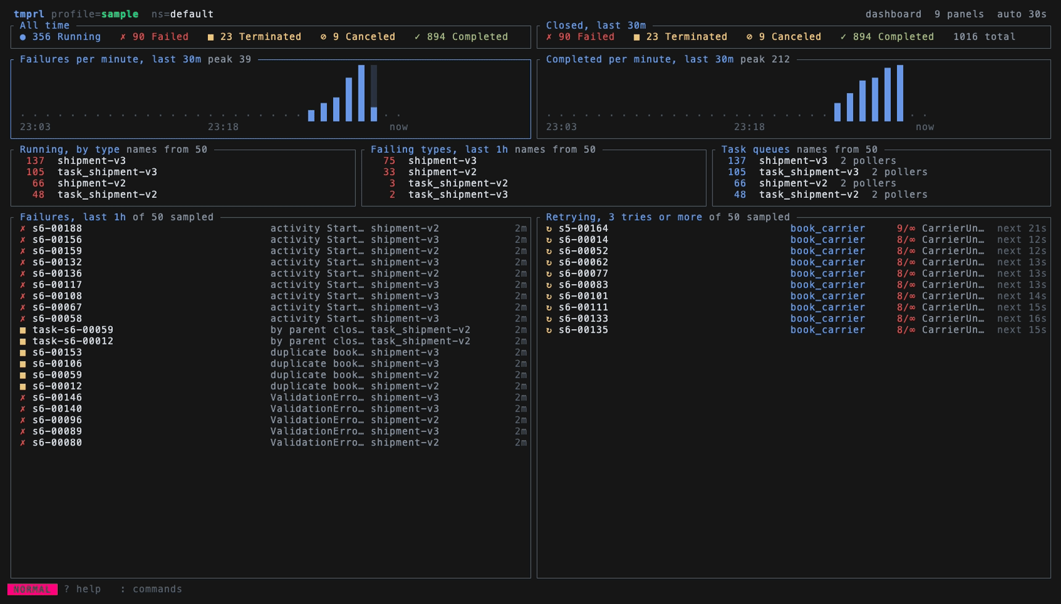Select 33 shipment-v2 row in Failing types
1061x604 pixels.
[x=534, y=172]
